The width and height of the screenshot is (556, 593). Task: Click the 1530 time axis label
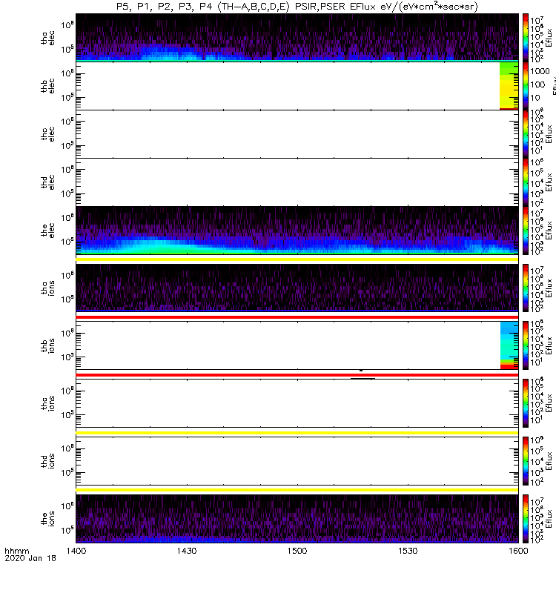[408, 551]
